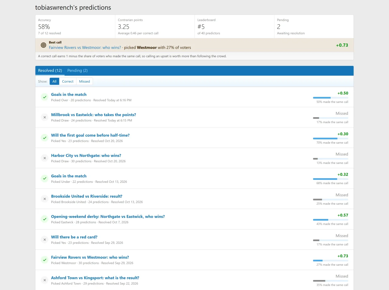The width and height of the screenshot is (389, 290).
Task: Open Harbor City vs Northgate: who wins?
Action: [86, 155]
